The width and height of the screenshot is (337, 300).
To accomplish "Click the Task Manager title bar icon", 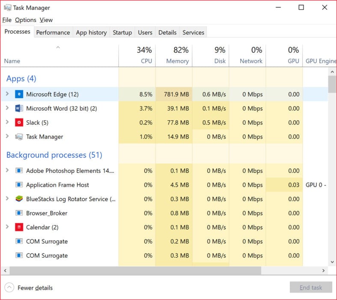I will [x=8, y=8].
